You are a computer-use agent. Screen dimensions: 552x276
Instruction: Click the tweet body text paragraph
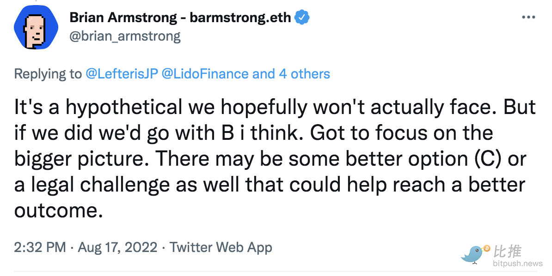click(x=275, y=159)
